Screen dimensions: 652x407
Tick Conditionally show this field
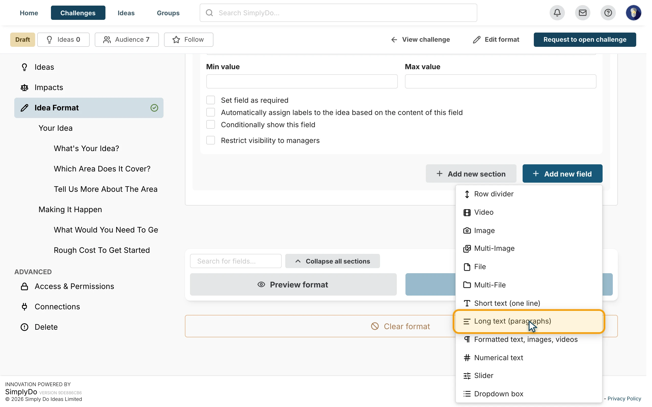tap(210, 125)
